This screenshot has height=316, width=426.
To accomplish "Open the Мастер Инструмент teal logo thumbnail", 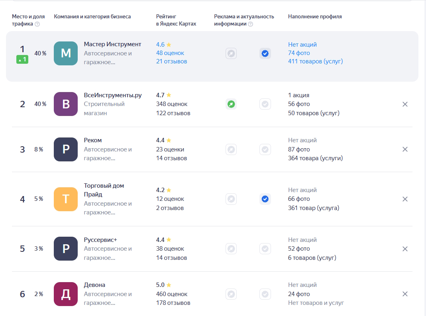I will click(x=66, y=53).
